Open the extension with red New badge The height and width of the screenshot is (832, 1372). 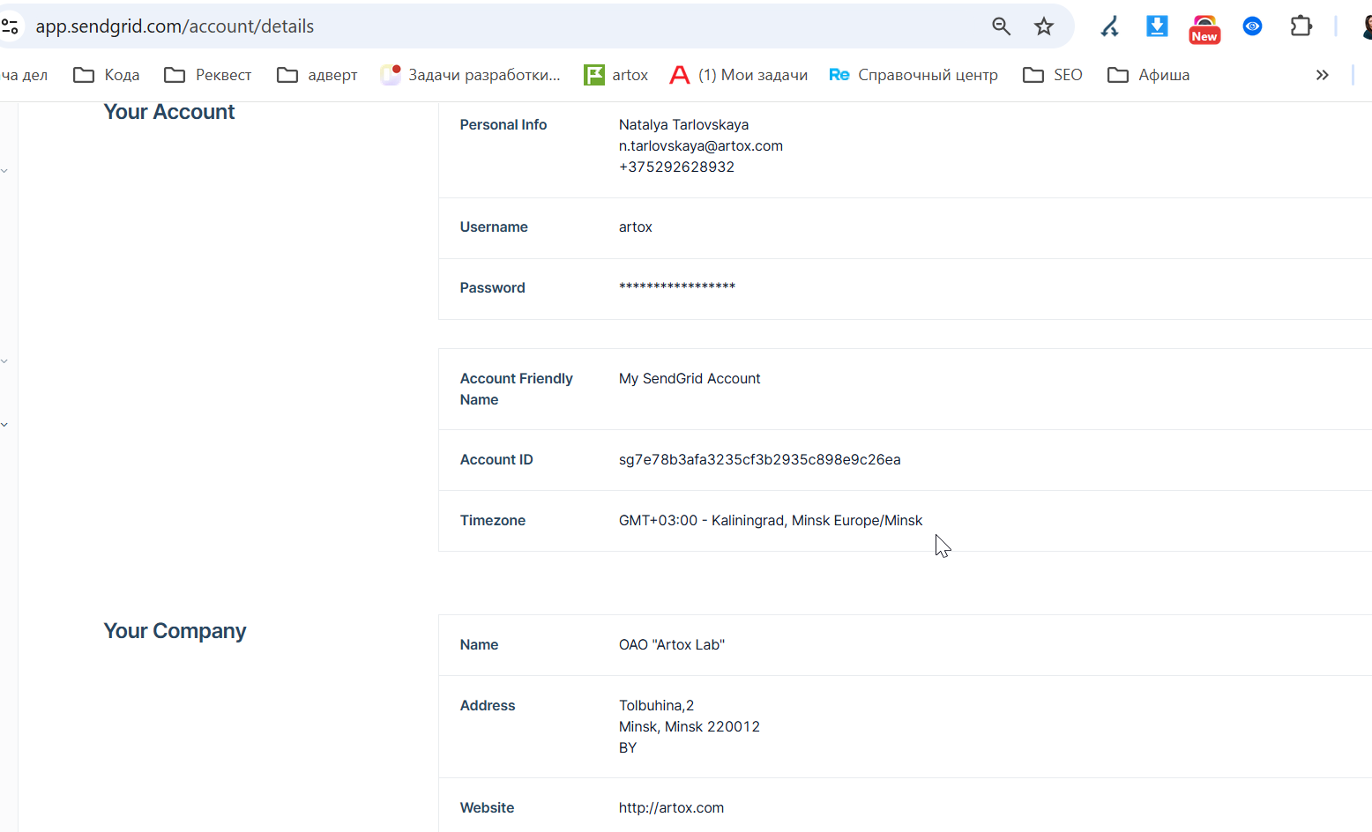(1204, 28)
